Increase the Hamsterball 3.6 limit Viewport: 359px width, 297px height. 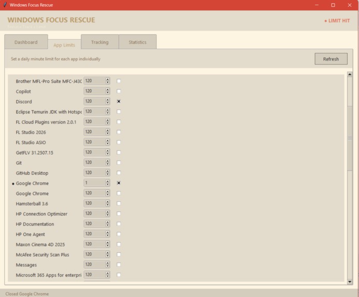coord(107,202)
